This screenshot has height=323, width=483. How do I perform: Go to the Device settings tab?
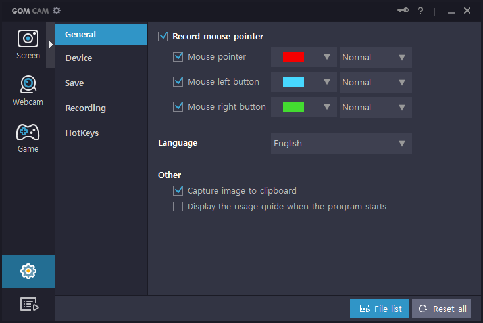tap(79, 58)
